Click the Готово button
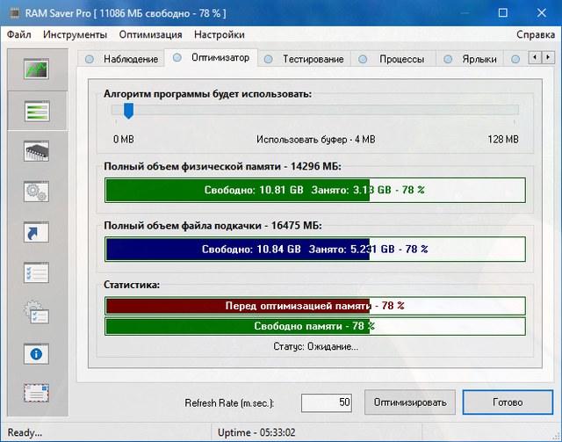Viewport: 562px width, 442px height. (x=508, y=402)
